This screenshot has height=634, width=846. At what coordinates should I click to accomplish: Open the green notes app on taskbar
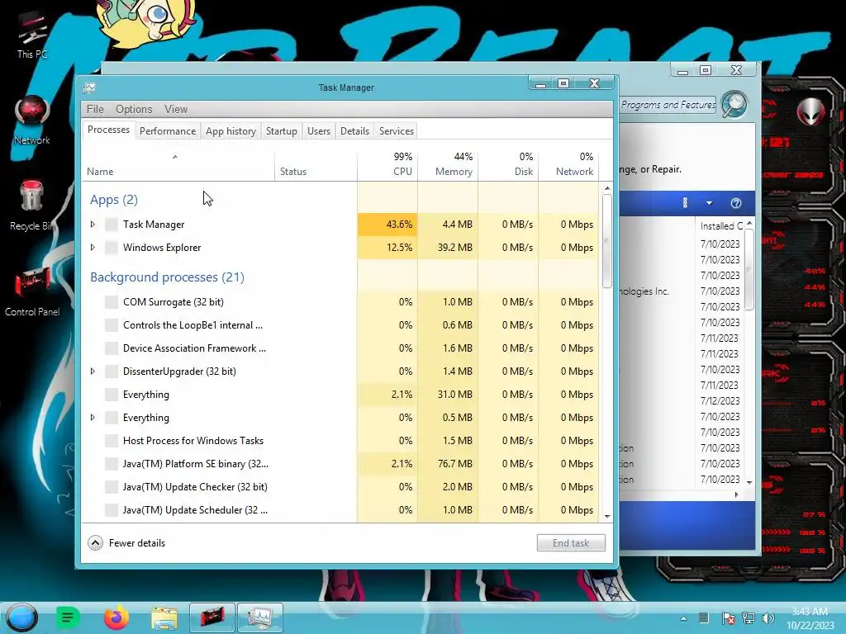pyautogui.click(x=68, y=617)
